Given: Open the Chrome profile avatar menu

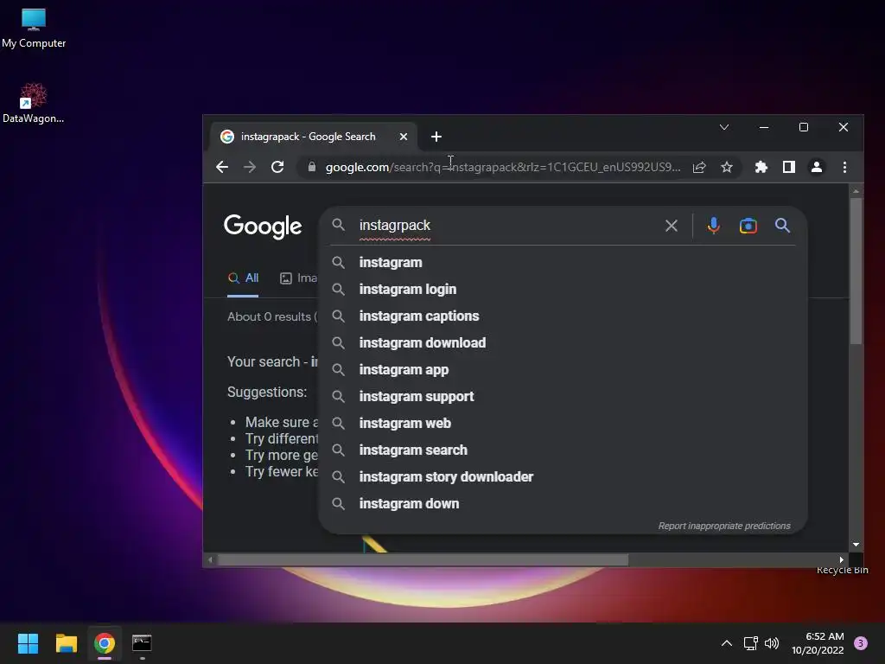Looking at the screenshot, I should coord(817,167).
